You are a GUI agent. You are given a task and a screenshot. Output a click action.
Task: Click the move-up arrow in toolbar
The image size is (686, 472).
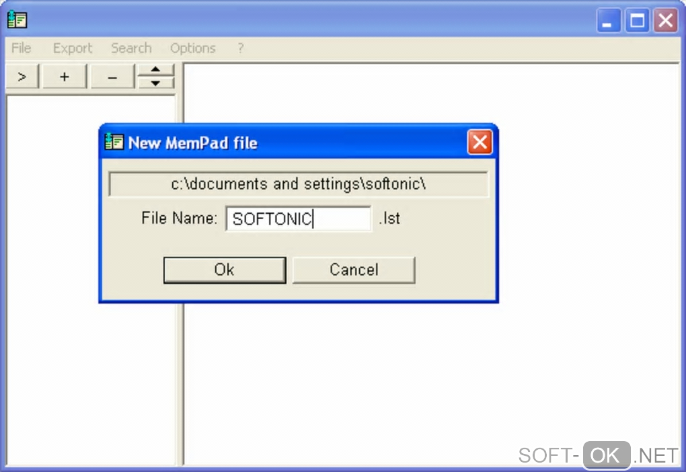(x=156, y=70)
